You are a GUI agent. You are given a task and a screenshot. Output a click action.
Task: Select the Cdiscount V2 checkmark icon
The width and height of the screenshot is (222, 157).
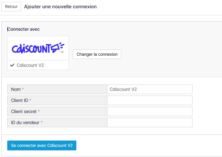pos(12,65)
